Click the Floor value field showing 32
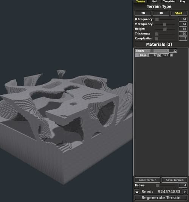The height and width of the screenshot is (202, 189). (173, 51)
